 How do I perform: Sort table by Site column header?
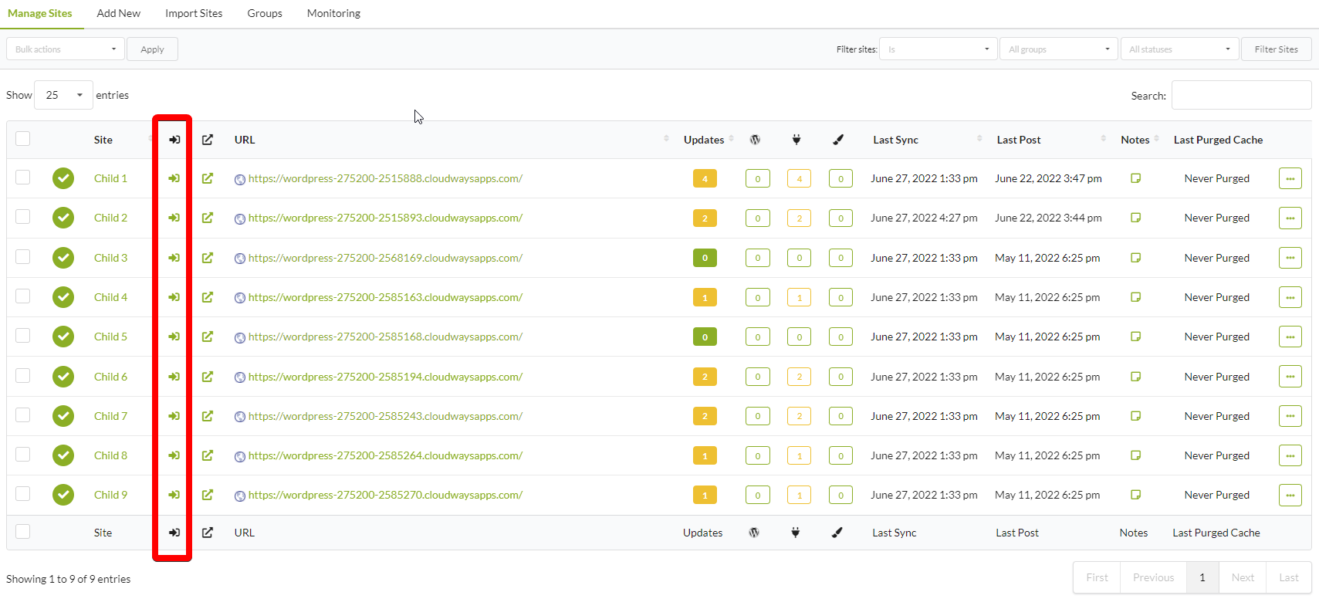tap(103, 140)
